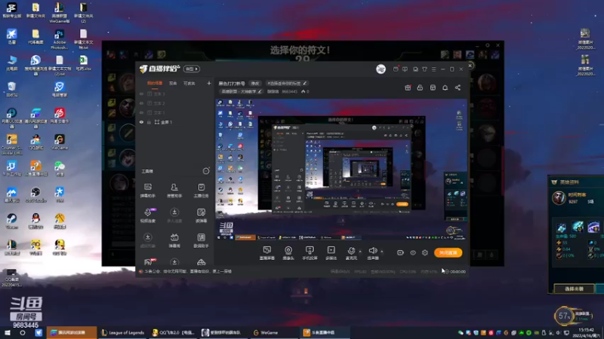Open the 微信 desktop shortcut
Viewport: 604px width, 339px height.
tap(60, 168)
